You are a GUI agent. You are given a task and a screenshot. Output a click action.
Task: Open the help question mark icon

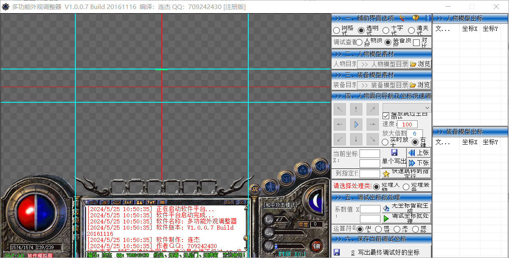click(x=416, y=18)
